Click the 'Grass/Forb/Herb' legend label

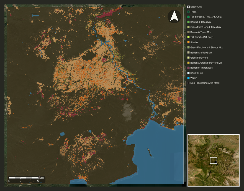point(199,58)
